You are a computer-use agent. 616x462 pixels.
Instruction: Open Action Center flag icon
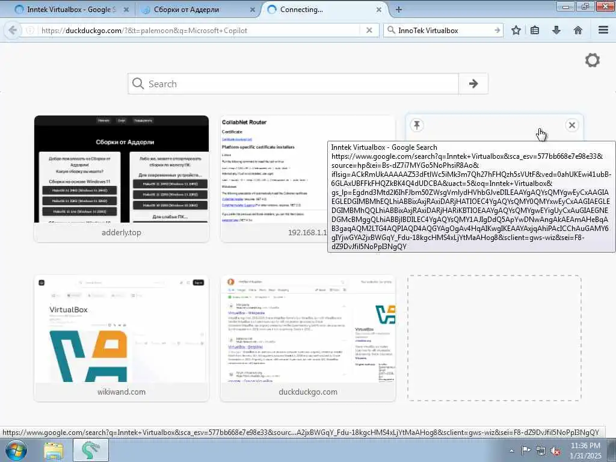click(x=526, y=451)
